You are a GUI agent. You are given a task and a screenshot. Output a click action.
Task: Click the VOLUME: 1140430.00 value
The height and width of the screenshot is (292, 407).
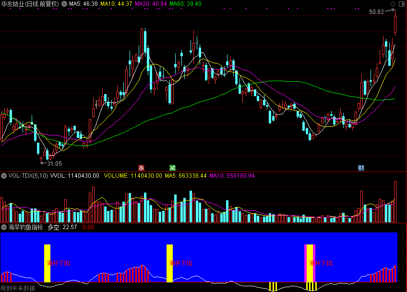click(x=133, y=176)
